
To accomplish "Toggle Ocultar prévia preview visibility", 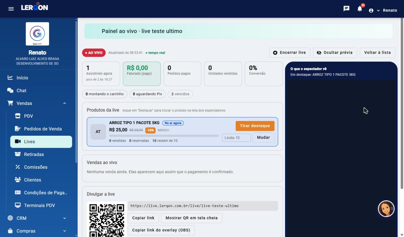I will click(335, 52).
